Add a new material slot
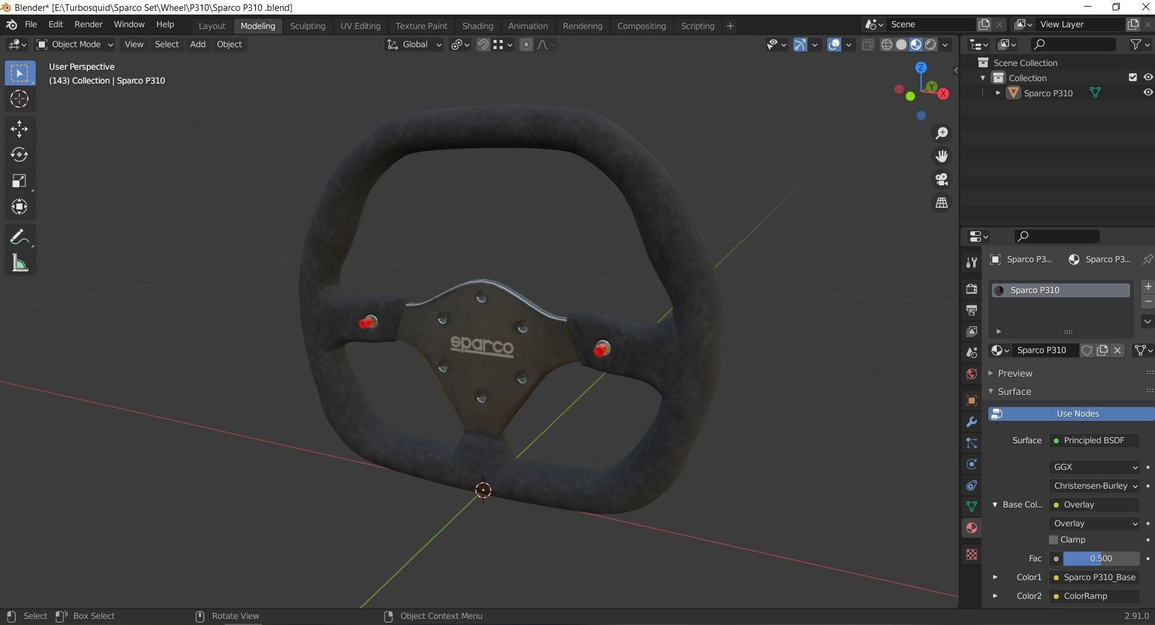Viewport: 1155px width, 625px height. (1148, 286)
